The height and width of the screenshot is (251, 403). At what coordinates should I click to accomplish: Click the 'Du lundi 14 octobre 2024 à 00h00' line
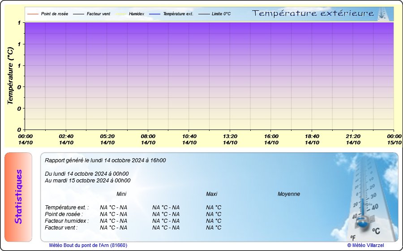(x=86, y=174)
